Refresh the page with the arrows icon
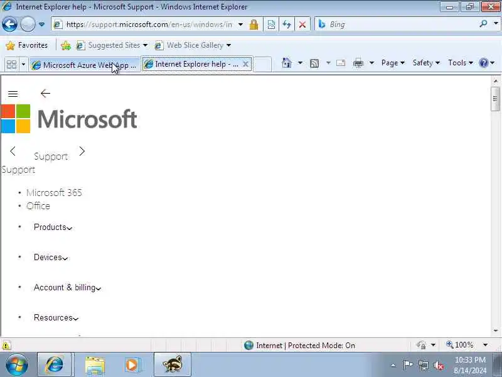 (287, 25)
